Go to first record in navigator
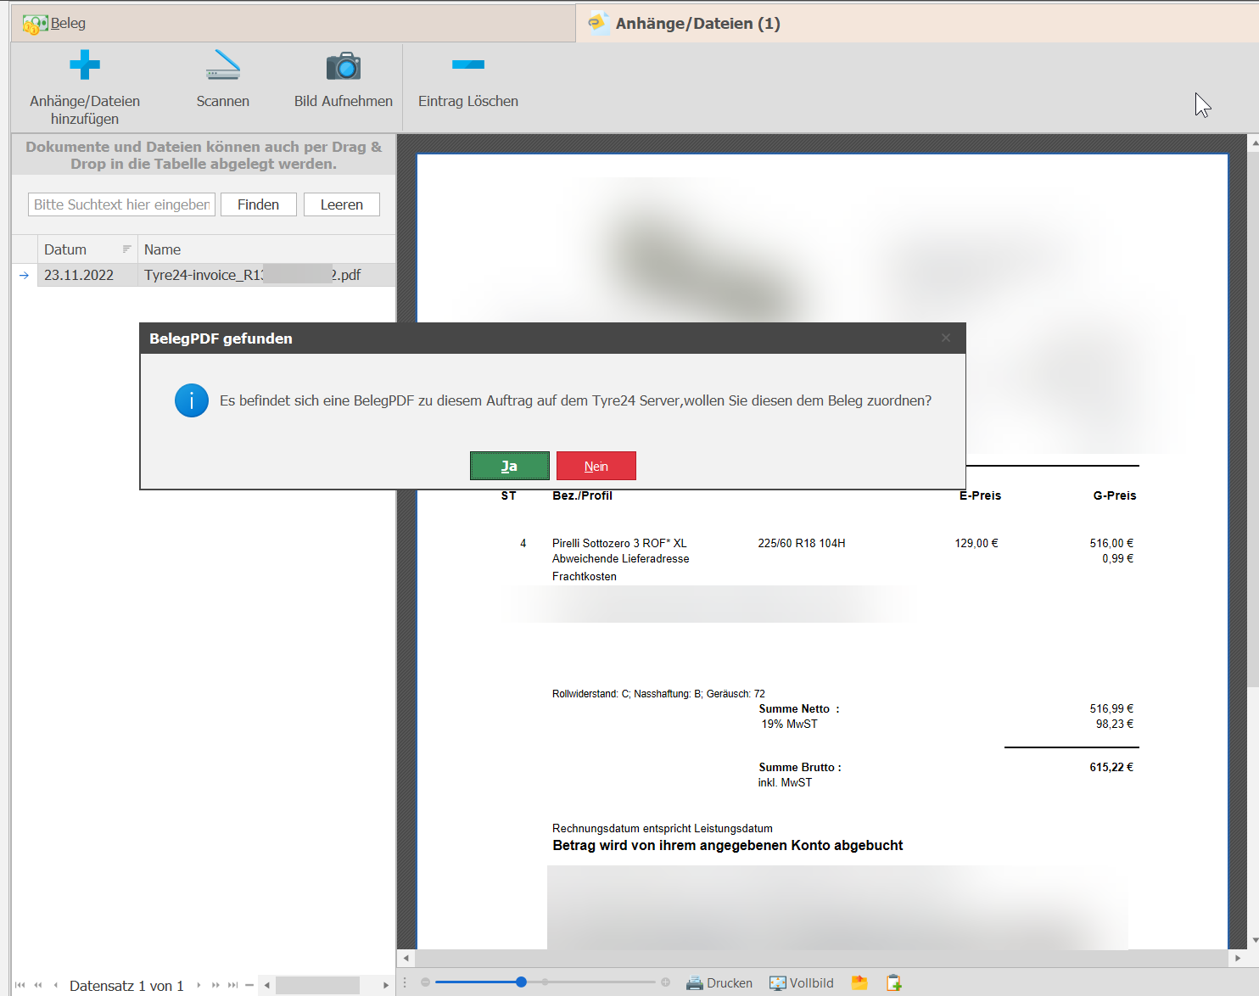This screenshot has height=996, width=1259. [x=20, y=985]
